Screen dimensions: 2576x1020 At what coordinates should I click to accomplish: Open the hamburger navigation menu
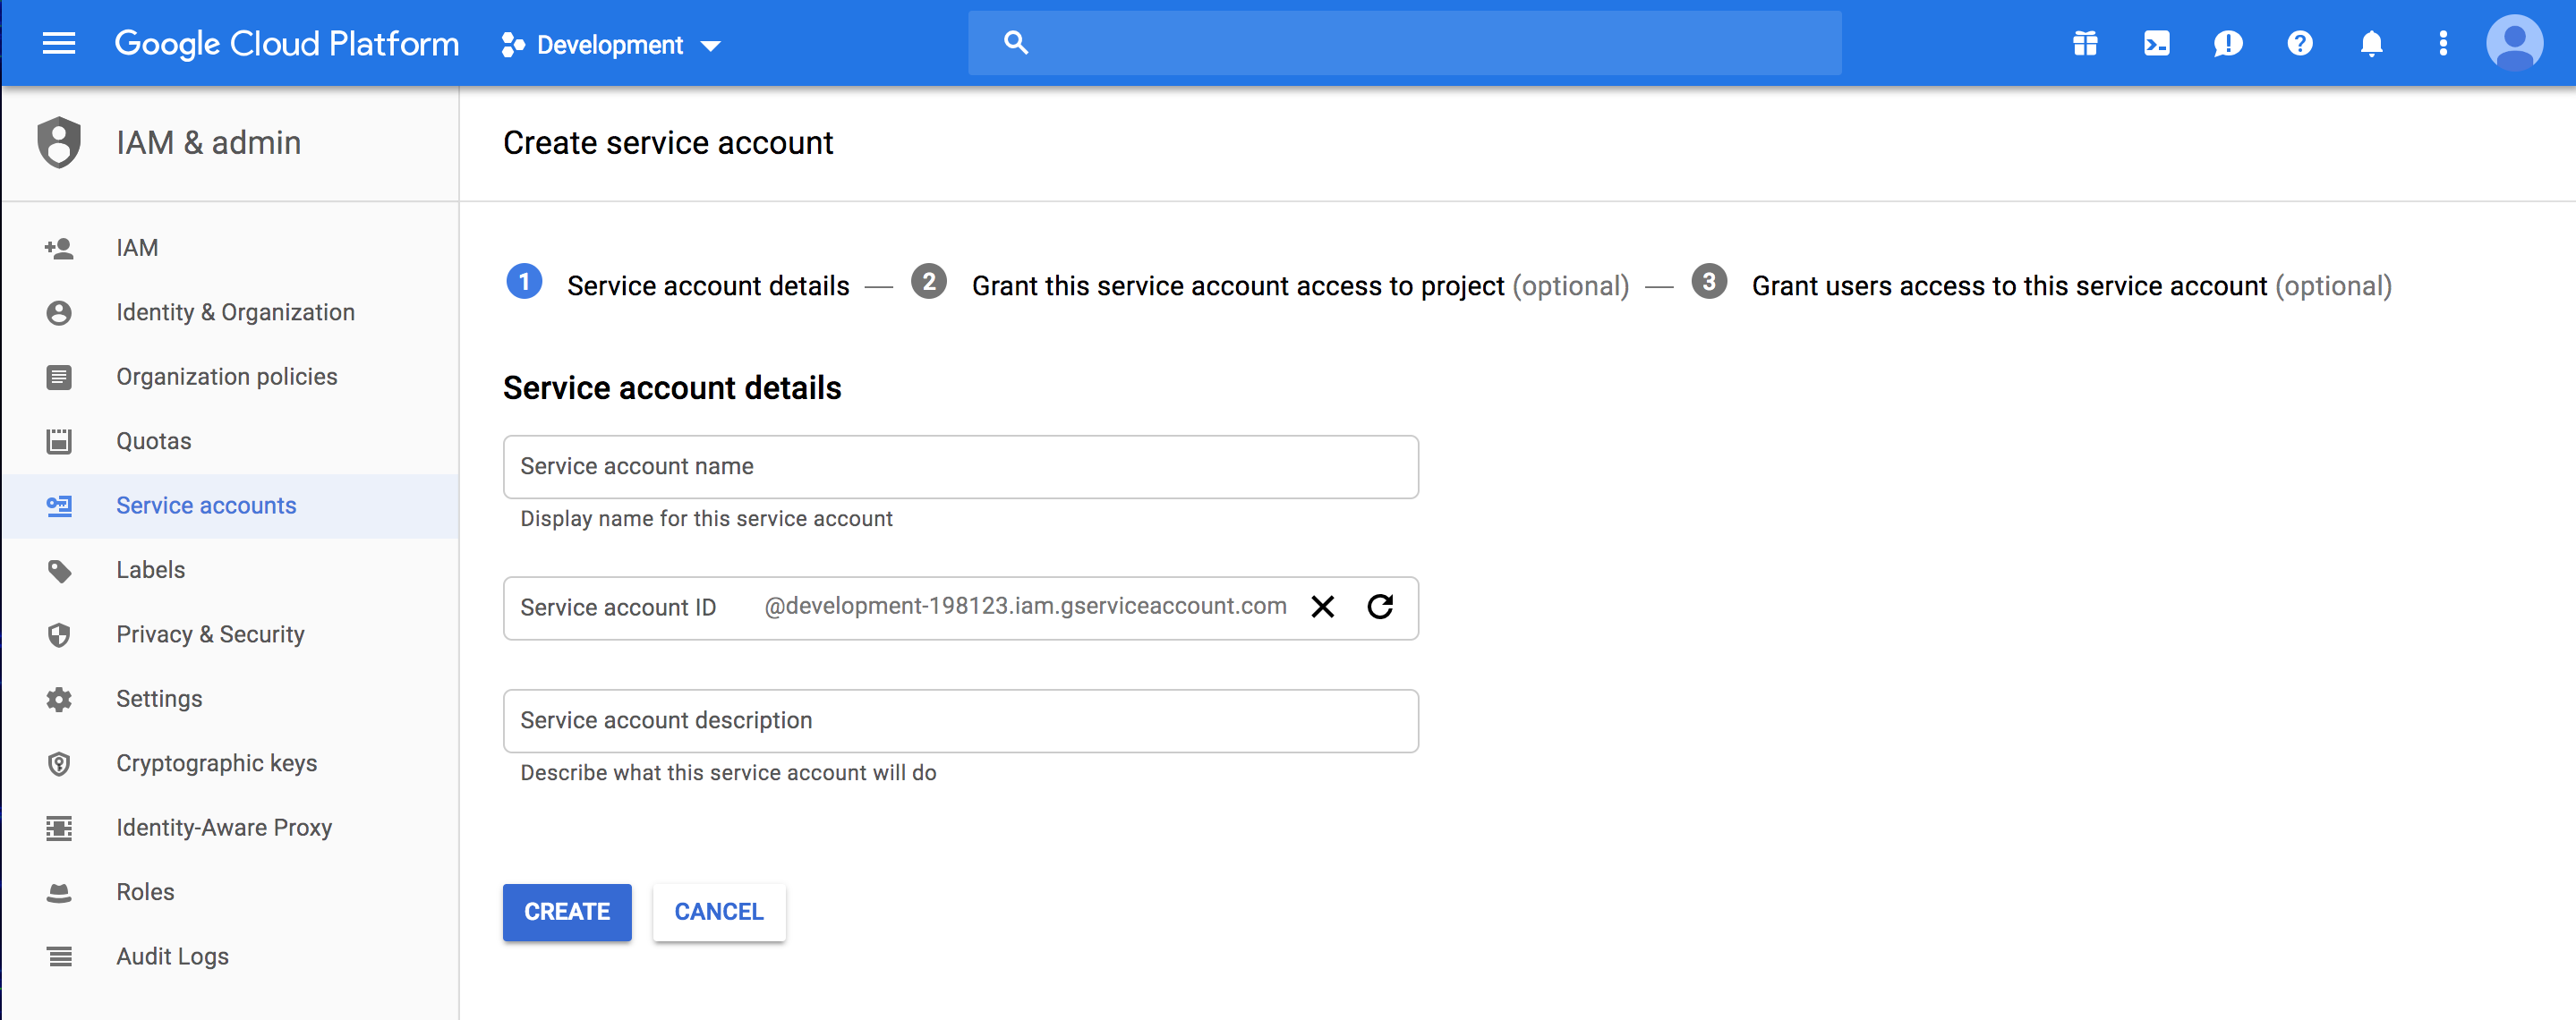click(59, 43)
